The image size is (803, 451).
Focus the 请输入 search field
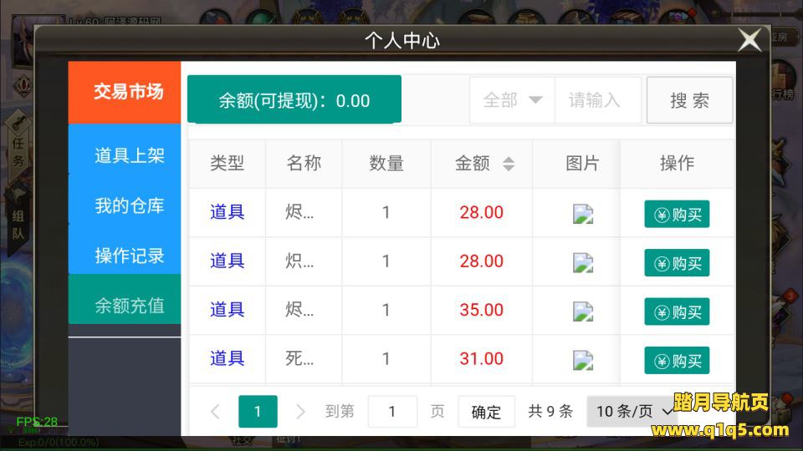[x=597, y=100]
